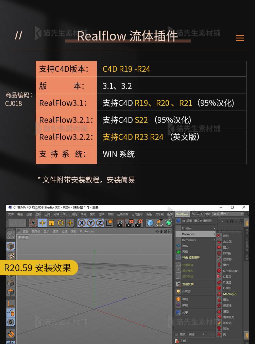
Task: Activate the Move tool in toolbar
Action: click(42, 223)
